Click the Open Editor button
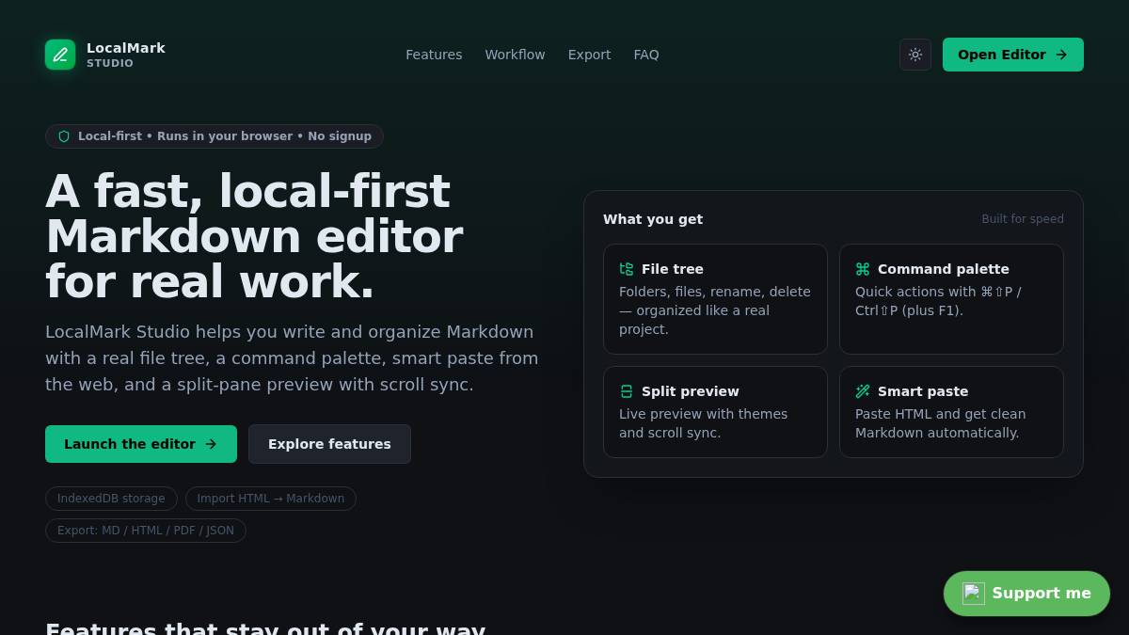This screenshot has height=635, width=1129. [1013, 55]
